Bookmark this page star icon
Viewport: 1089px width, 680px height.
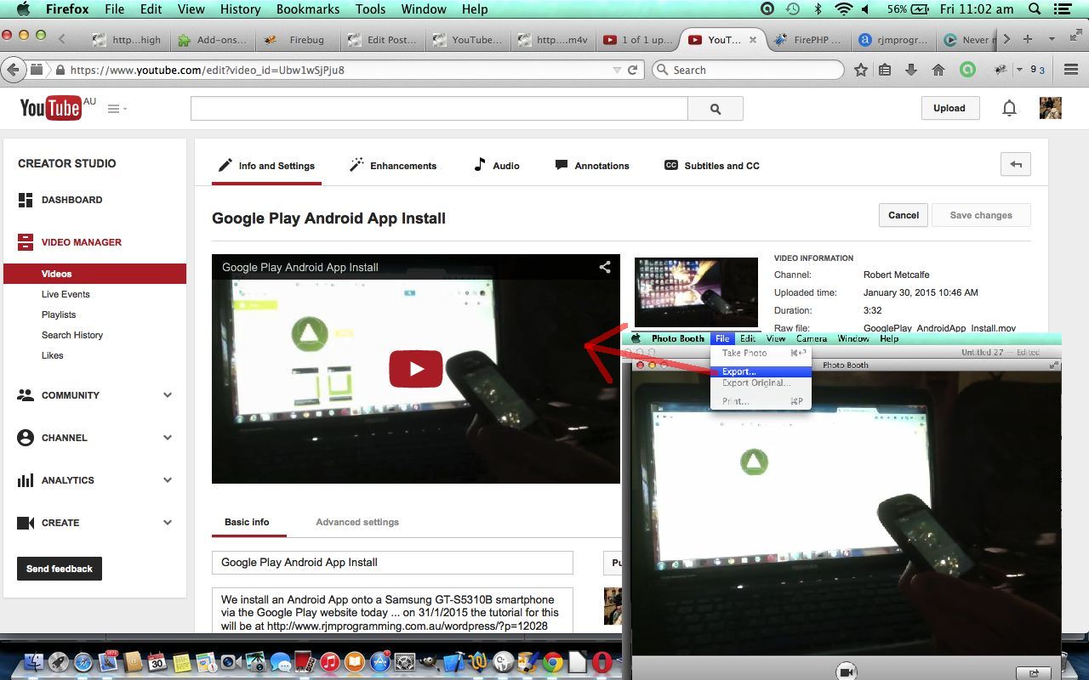[861, 70]
